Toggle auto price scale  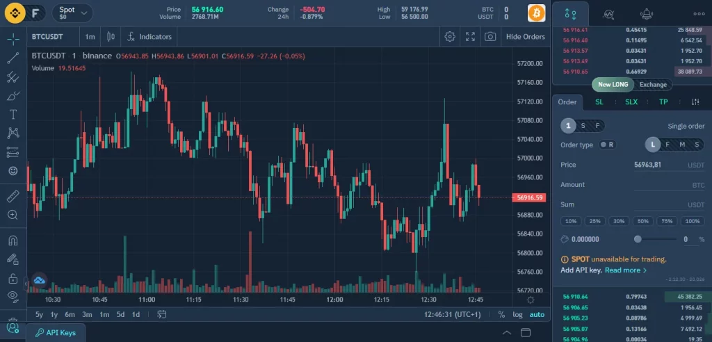tap(537, 314)
